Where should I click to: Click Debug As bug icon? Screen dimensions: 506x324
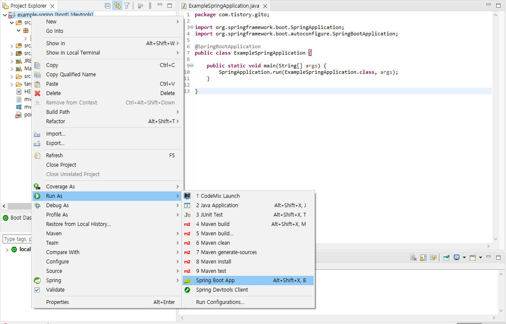click(x=37, y=205)
